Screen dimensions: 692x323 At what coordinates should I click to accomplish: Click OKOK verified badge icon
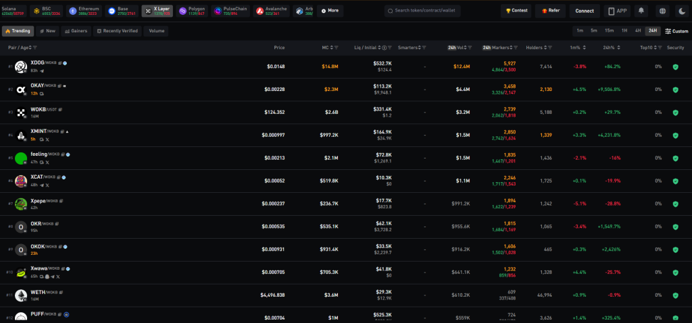click(66, 247)
